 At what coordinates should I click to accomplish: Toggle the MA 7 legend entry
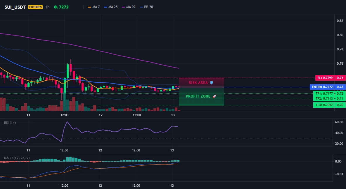coord(94,7)
